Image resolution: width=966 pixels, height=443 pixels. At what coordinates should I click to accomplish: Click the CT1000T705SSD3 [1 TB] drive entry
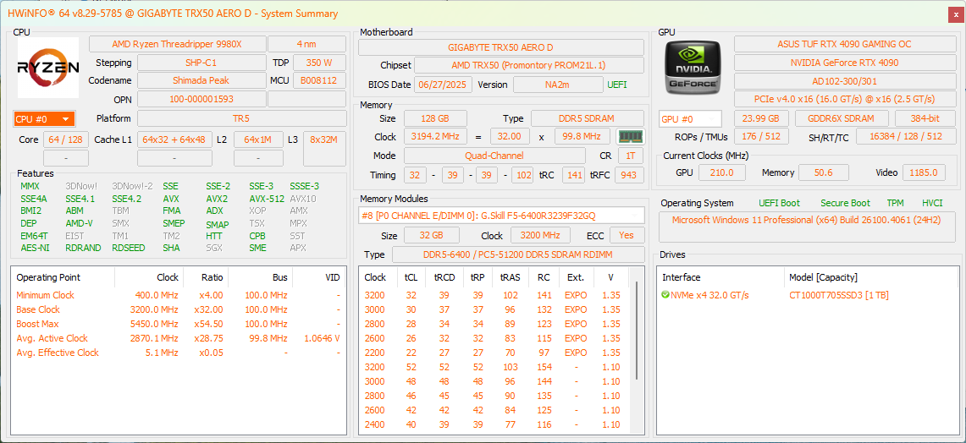point(839,295)
